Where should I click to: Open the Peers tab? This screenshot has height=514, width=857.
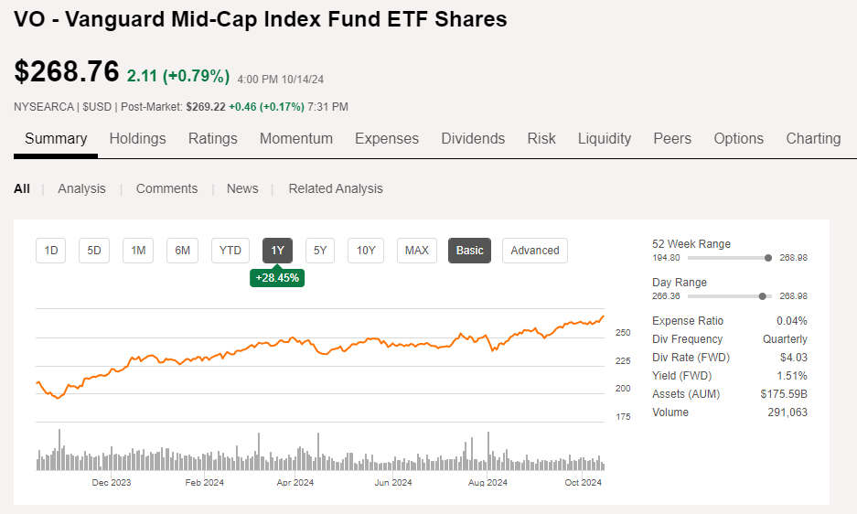coord(672,138)
